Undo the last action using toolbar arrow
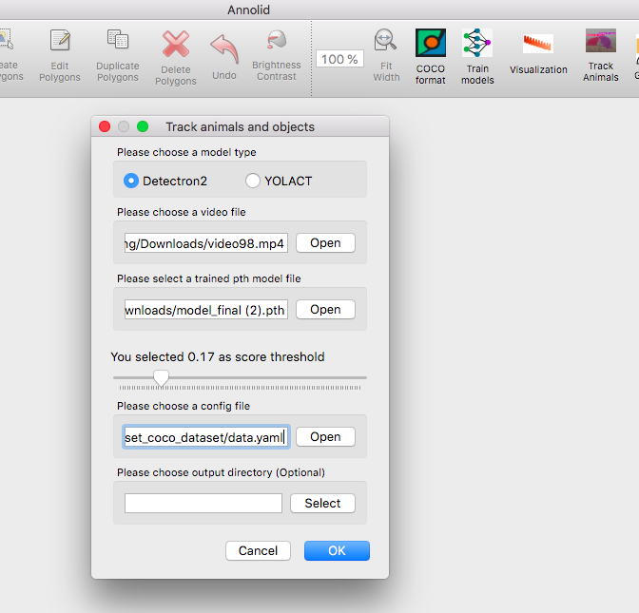Viewport: 639px width, 613px height. tap(224, 56)
